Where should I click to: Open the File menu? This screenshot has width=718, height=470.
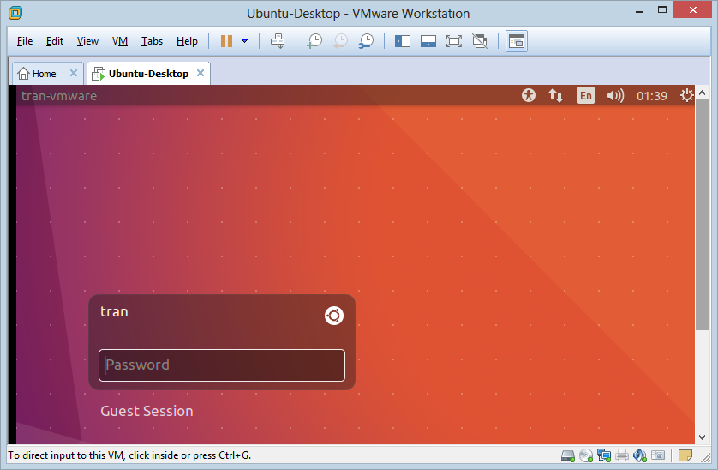(x=25, y=41)
